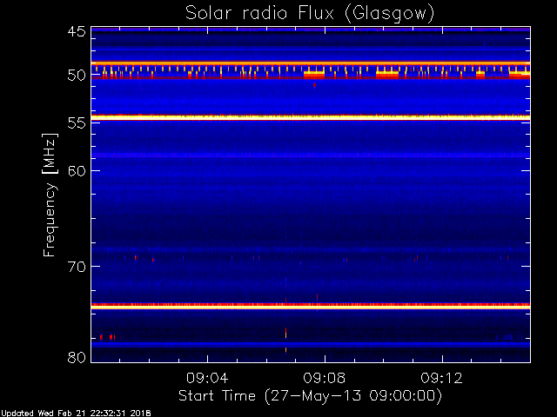Screen dimensions: 557x417
Task: Click the 60 MHz tick label
Action: pos(76,170)
